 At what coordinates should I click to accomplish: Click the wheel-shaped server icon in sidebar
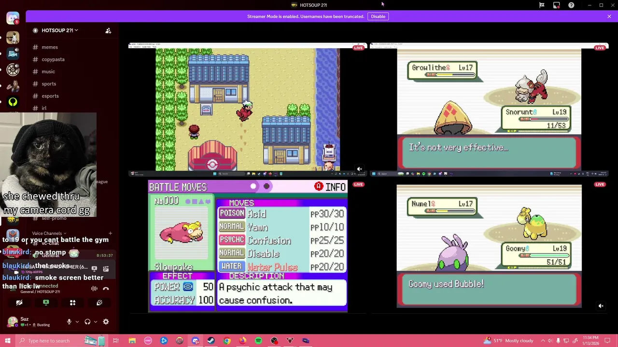[13, 70]
